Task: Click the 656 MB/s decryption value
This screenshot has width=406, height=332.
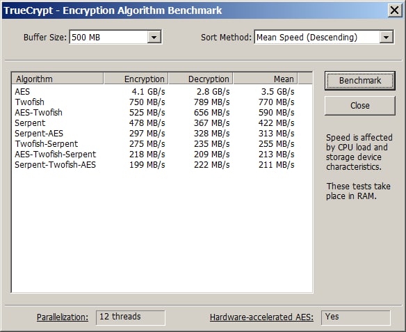Action: [212, 113]
